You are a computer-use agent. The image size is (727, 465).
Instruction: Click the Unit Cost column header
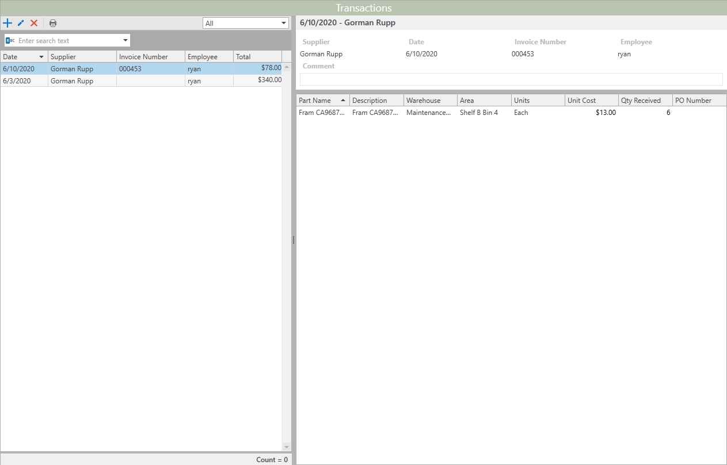pos(591,100)
